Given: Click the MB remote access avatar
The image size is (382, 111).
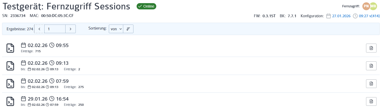Looking at the screenshot, I should [373, 6].
